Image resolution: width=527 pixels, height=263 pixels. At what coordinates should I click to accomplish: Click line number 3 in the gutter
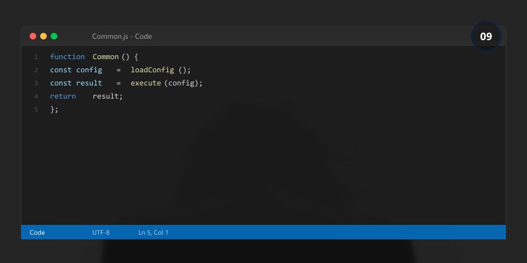(36, 84)
